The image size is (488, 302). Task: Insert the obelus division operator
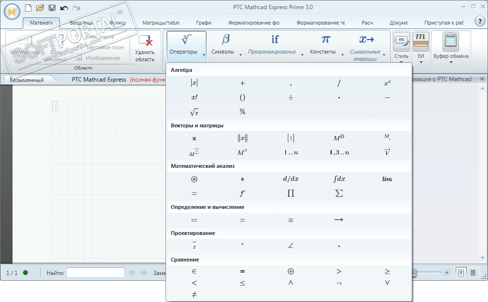click(291, 97)
